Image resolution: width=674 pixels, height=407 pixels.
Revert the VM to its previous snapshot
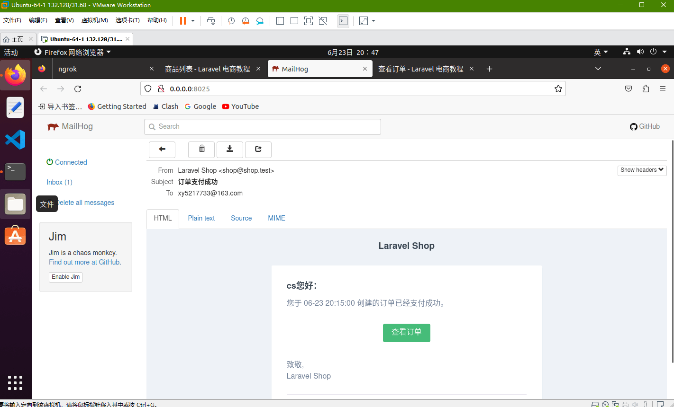(x=246, y=21)
